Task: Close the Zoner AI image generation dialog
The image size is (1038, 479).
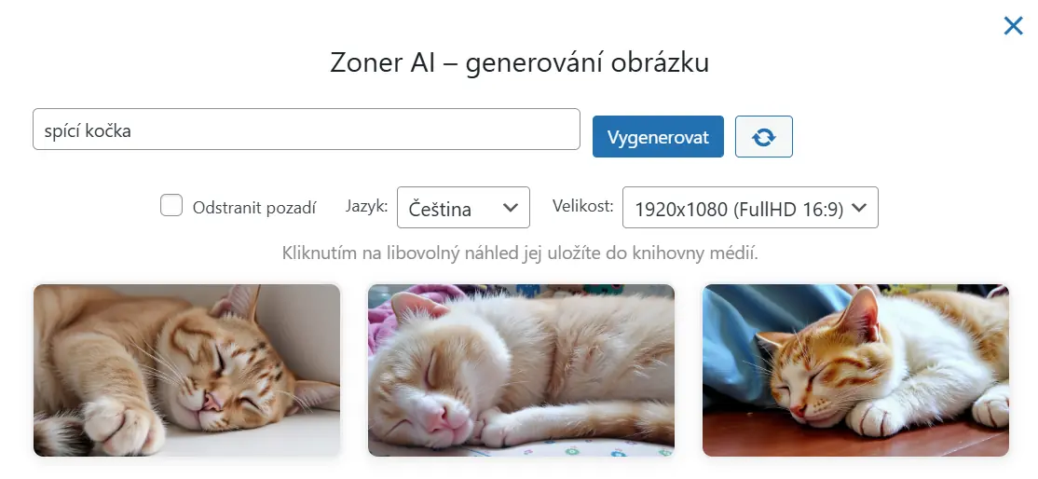Action: point(1013,26)
